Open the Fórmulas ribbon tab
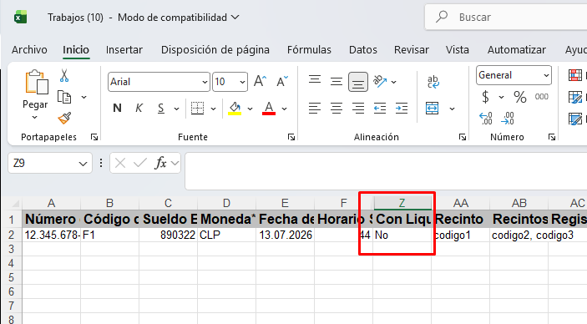The width and height of the screenshot is (587, 324). 309,50
